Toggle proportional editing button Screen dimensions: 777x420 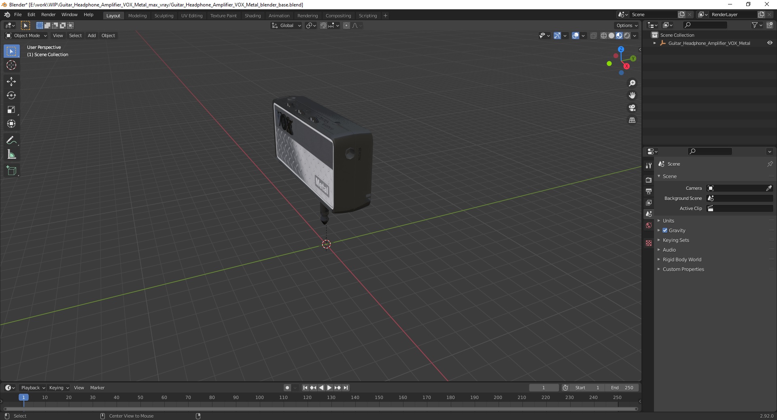[346, 25]
